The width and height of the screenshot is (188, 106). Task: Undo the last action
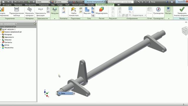click(16, 2)
